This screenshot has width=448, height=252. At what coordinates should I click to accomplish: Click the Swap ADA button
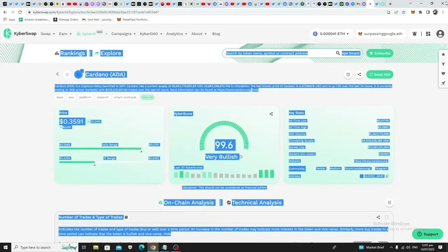coord(380,74)
